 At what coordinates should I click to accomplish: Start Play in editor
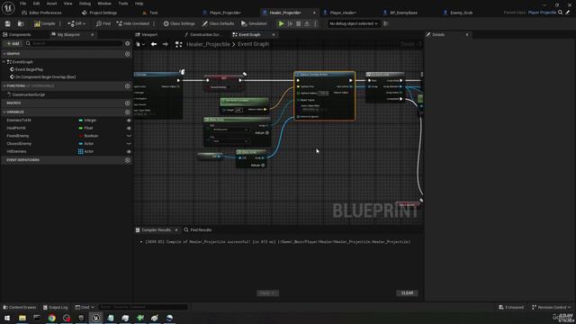coord(282,23)
